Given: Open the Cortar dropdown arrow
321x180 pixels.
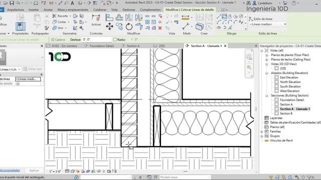Looking at the screenshot, I should pos(69,22).
